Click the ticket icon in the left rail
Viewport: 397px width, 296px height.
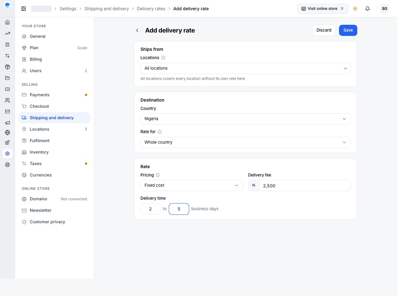point(7,89)
